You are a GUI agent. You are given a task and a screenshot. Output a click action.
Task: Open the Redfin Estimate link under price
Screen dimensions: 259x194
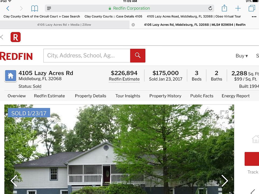coord(124,79)
